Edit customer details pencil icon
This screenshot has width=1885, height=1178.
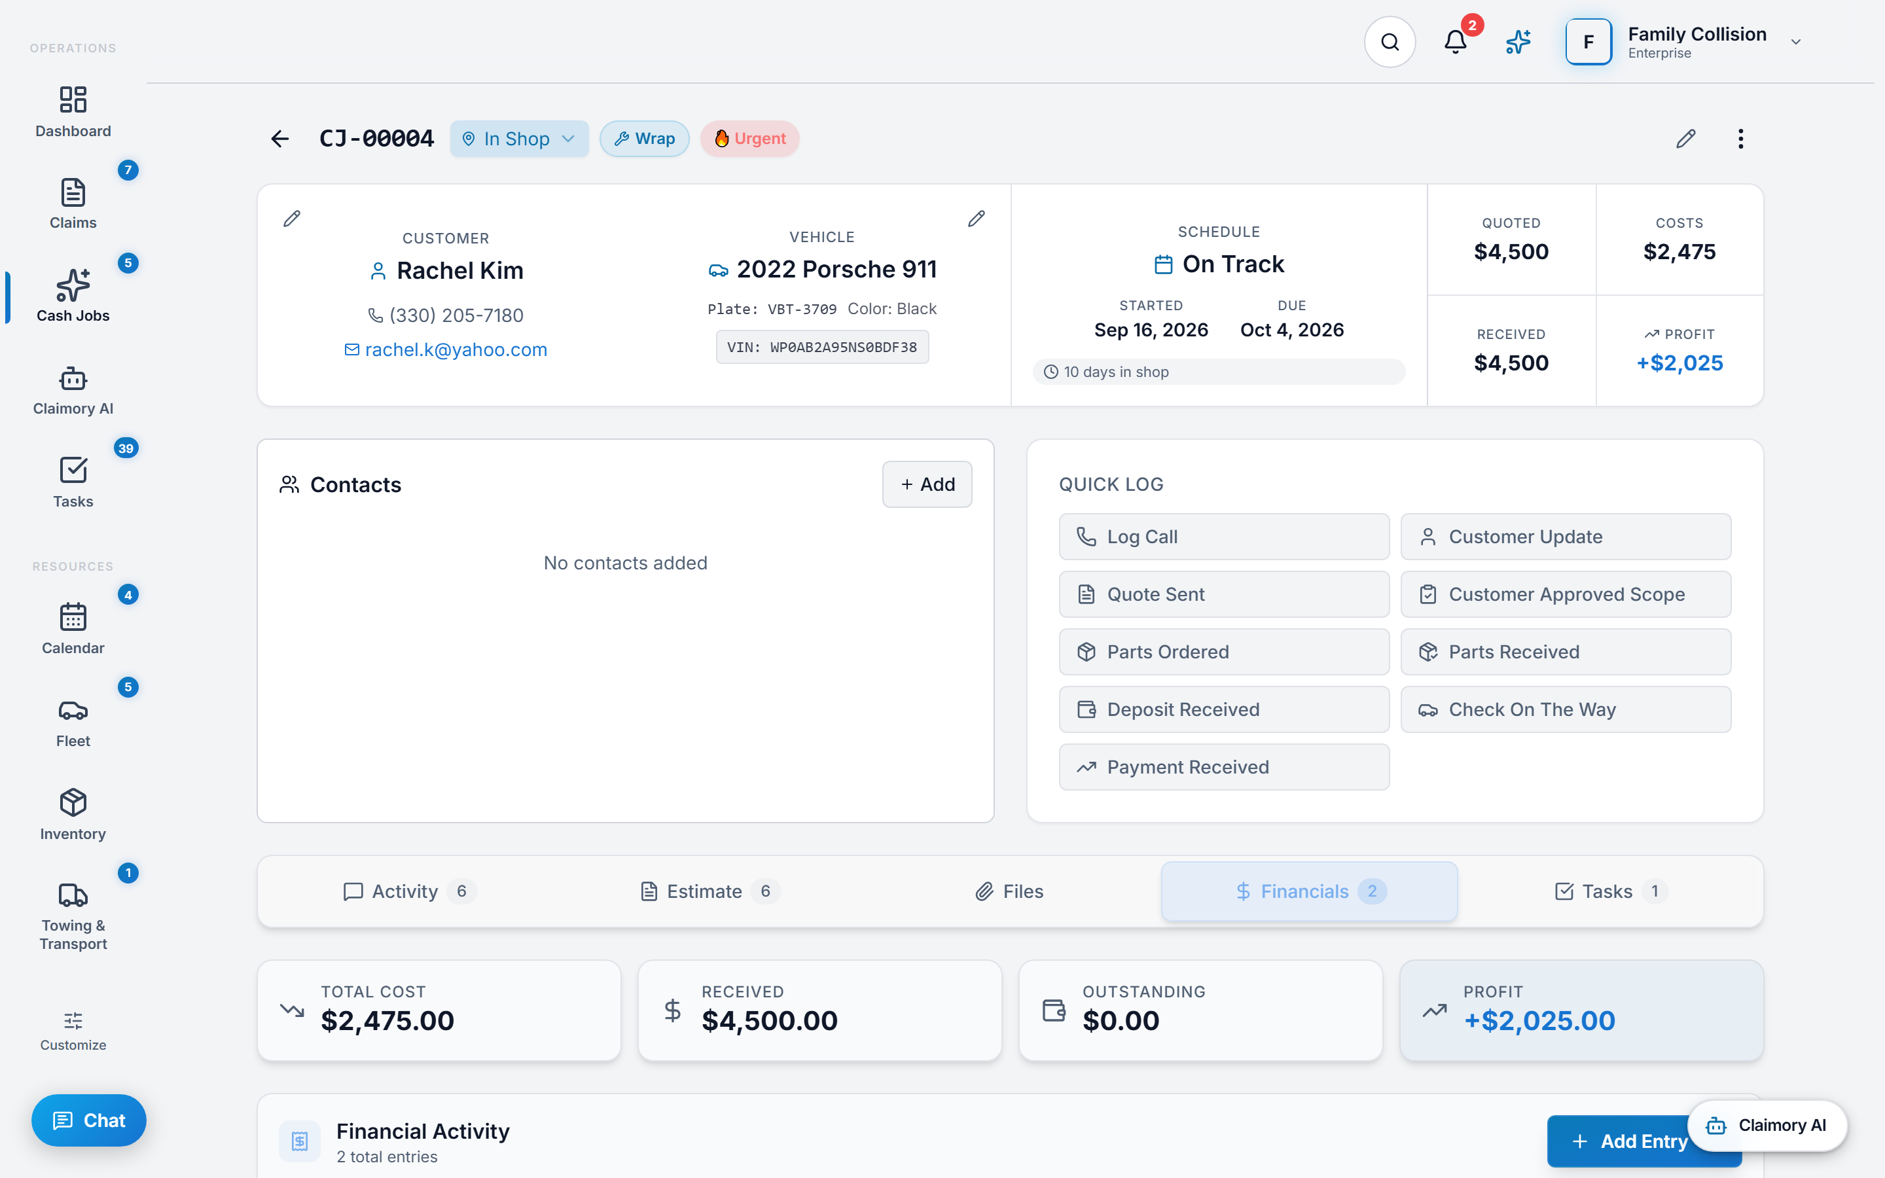tap(292, 219)
